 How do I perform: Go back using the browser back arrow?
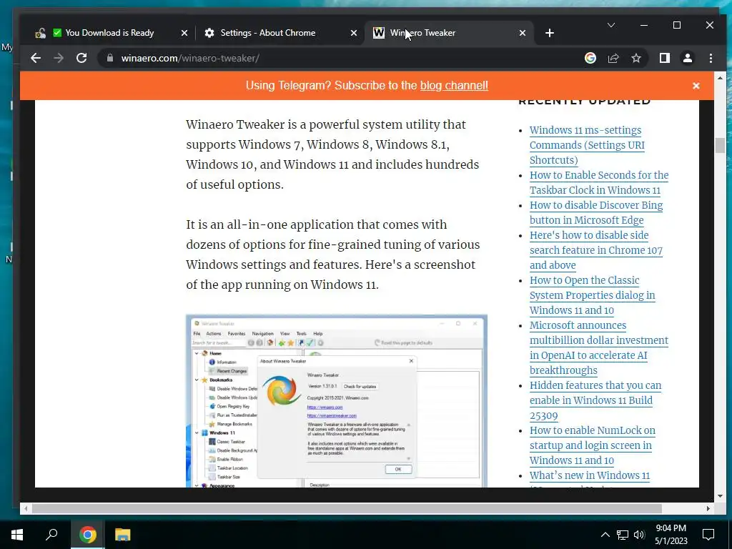pos(36,59)
